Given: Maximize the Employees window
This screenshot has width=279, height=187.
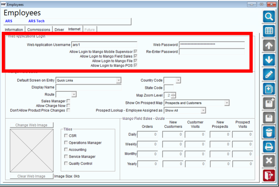Looking at the screenshot, I should [x=261, y=4].
